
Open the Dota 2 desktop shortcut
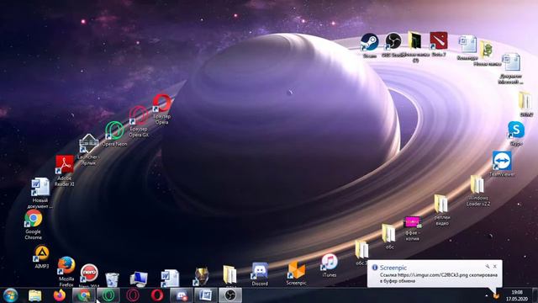(x=439, y=42)
